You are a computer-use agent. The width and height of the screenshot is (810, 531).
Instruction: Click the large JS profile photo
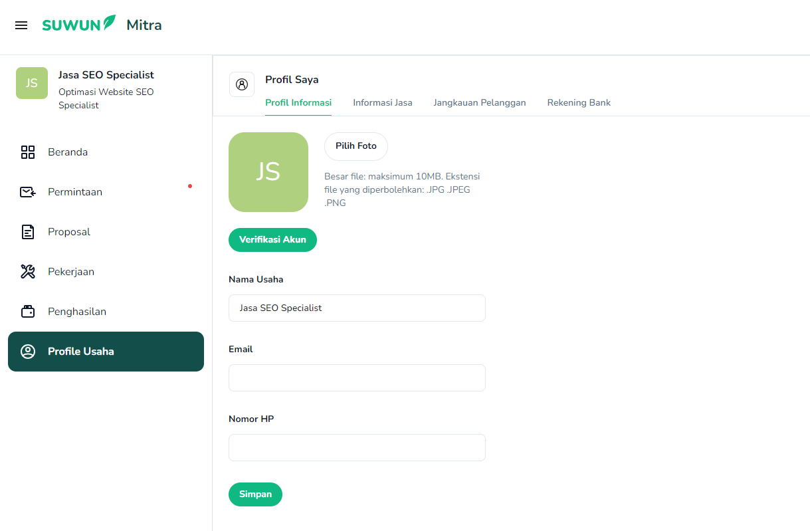click(268, 172)
